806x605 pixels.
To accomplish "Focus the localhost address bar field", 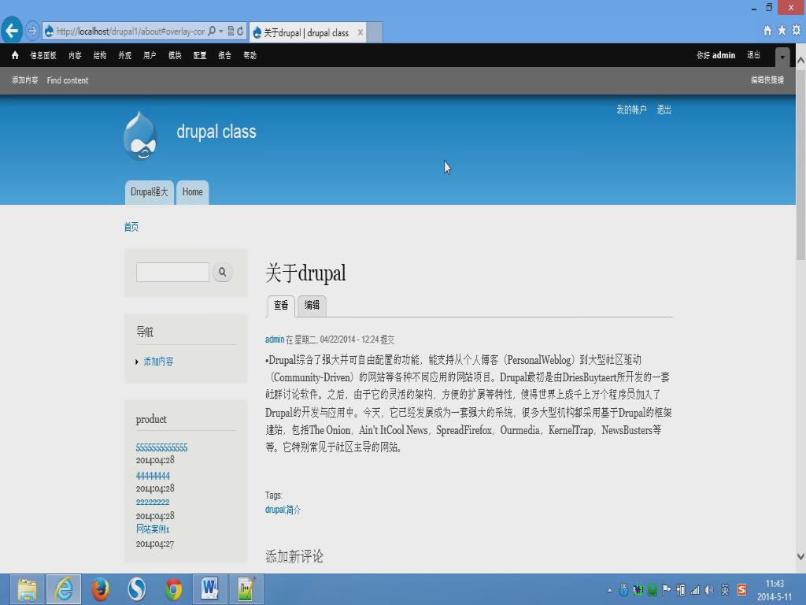I will coord(131,32).
